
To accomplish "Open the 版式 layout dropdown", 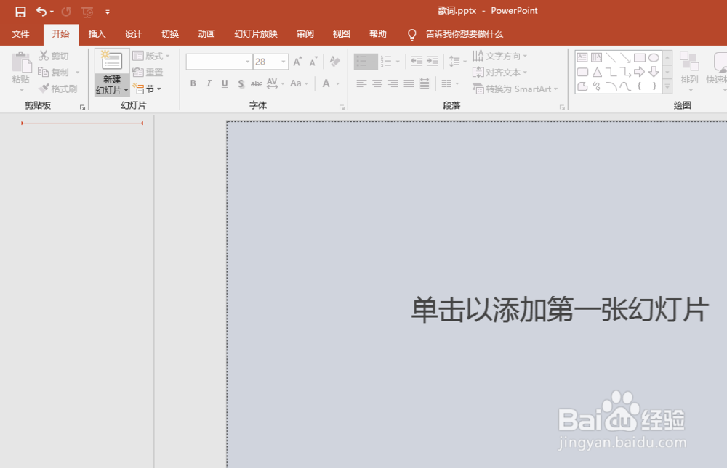I will tap(151, 56).
